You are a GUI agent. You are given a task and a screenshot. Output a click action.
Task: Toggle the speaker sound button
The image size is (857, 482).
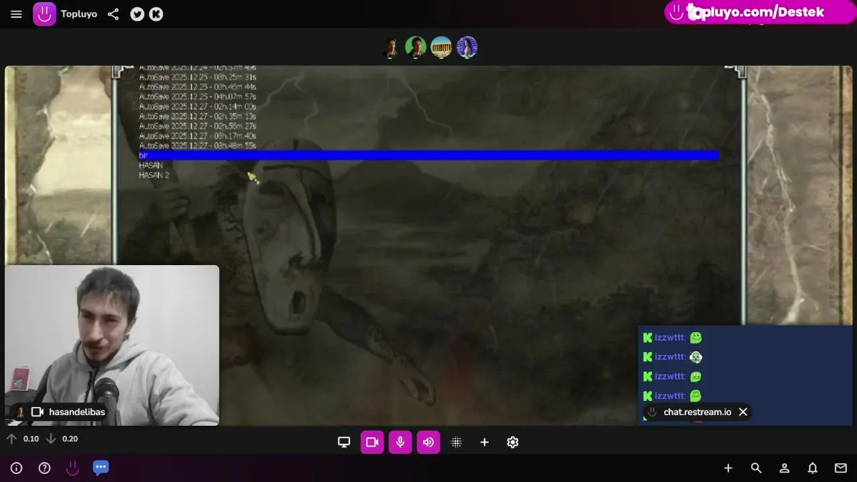pyautogui.click(x=428, y=442)
